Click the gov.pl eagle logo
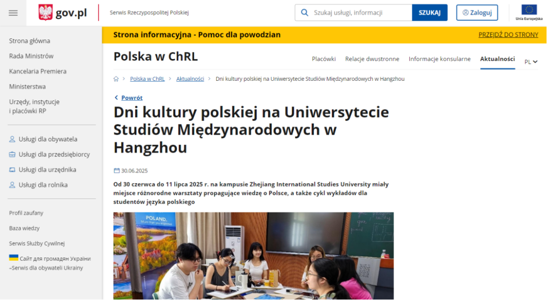The height and width of the screenshot is (300, 547). pos(46,13)
